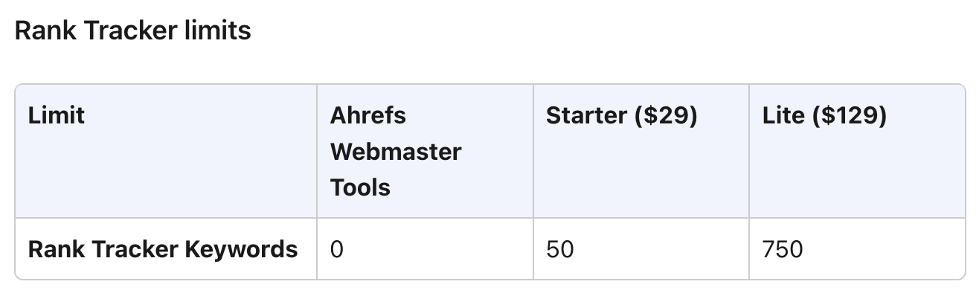
Task: Select the value 50 in the Starter column
Action: [x=560, y=249]
